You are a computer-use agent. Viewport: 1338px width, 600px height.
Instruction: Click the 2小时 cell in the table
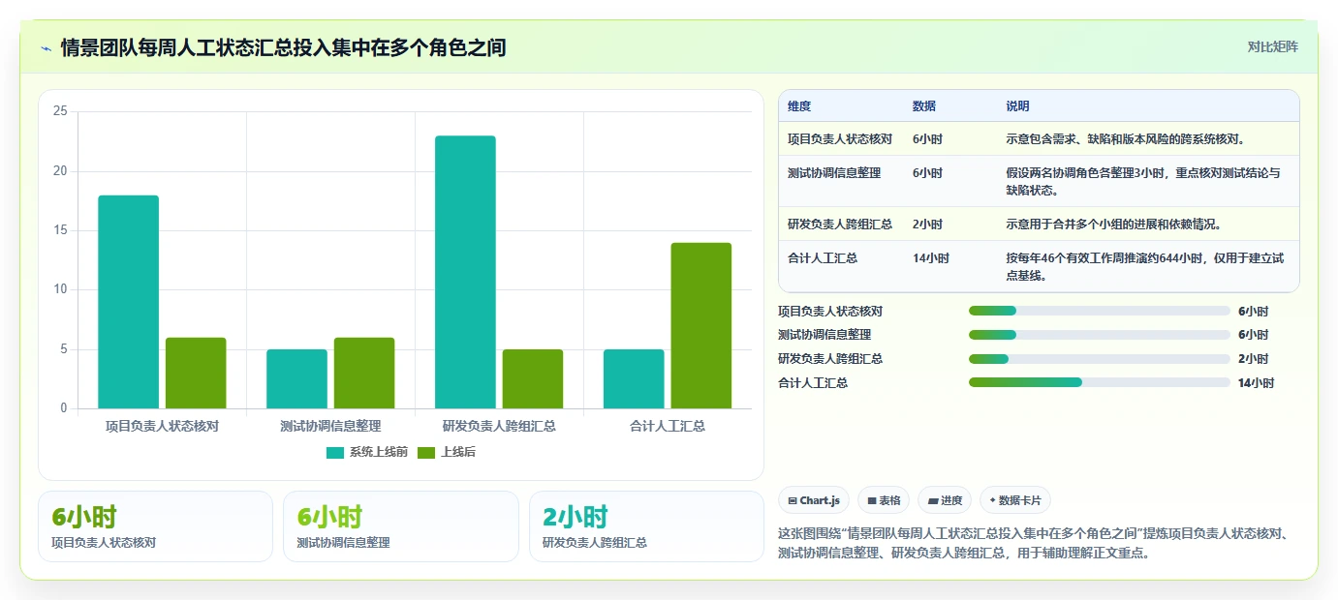[927, 225]
